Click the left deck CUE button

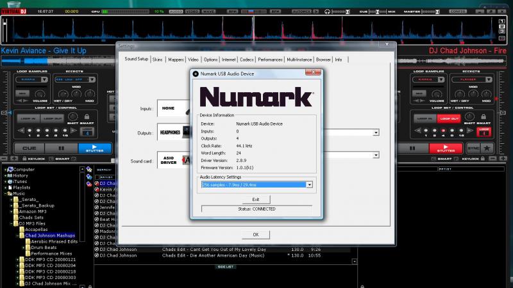pyautogui.click(x=29, y=148)
